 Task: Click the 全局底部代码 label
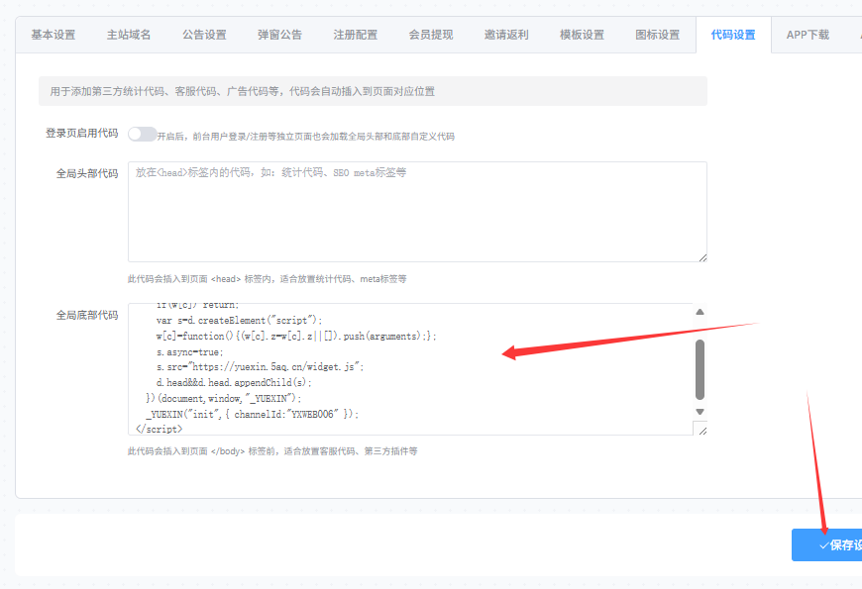tap(87, 316)
